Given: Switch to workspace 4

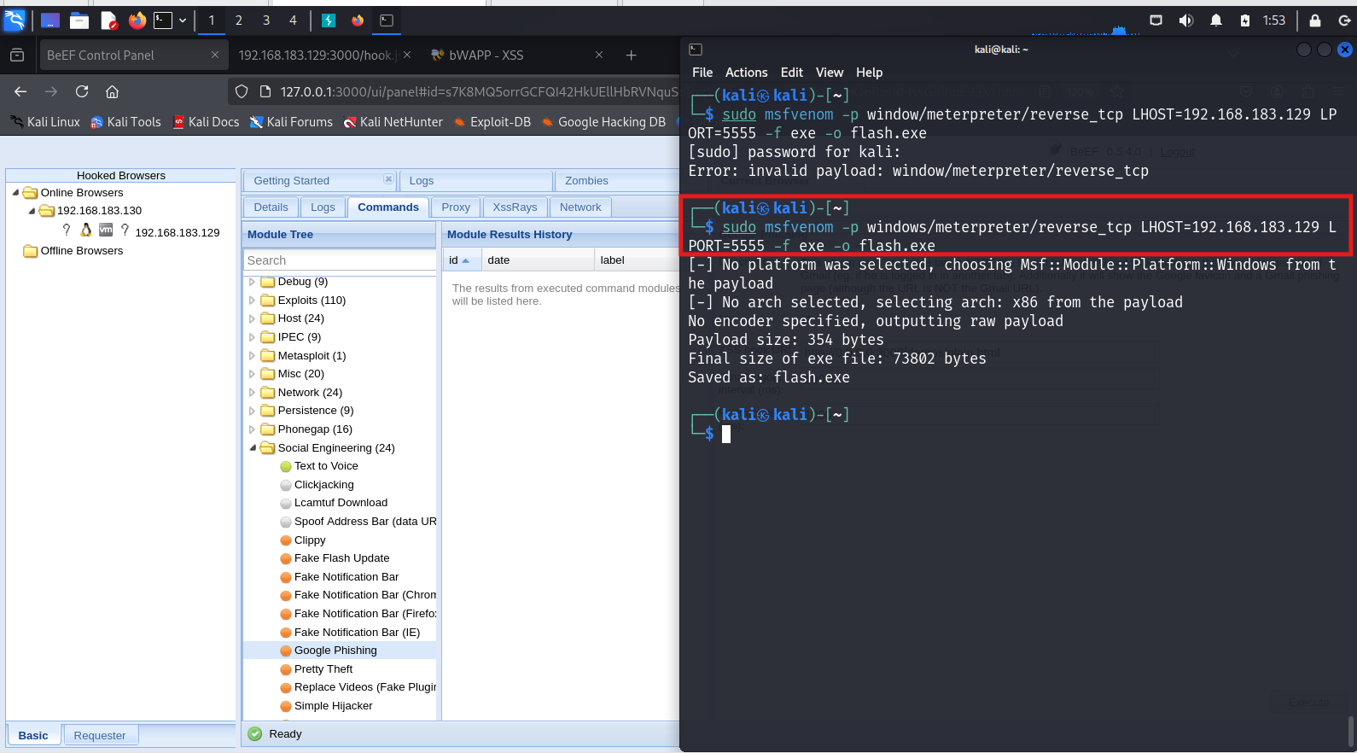Looking at the screenshot, I should [293, 20].
